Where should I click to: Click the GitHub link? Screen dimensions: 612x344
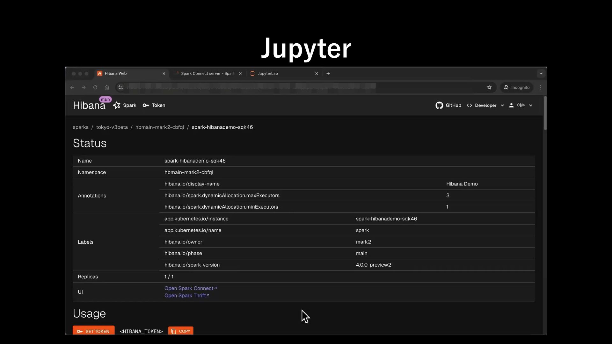448,105
